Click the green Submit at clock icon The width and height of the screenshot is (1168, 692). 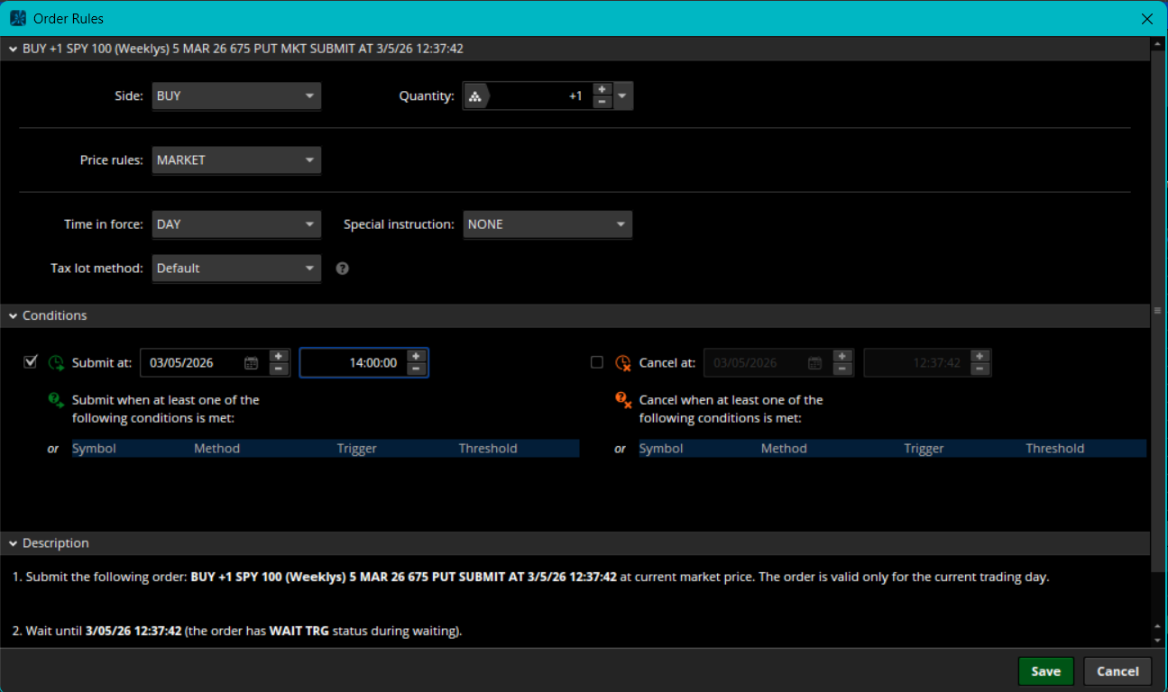[56, 363]
